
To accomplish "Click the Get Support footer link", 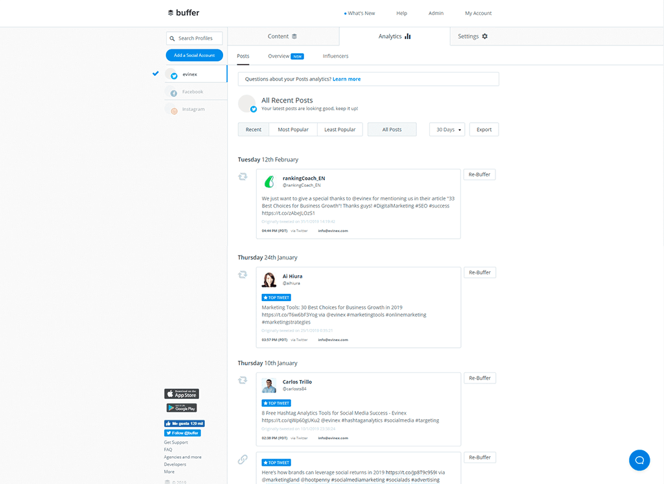I will click(x=176, y=442).
